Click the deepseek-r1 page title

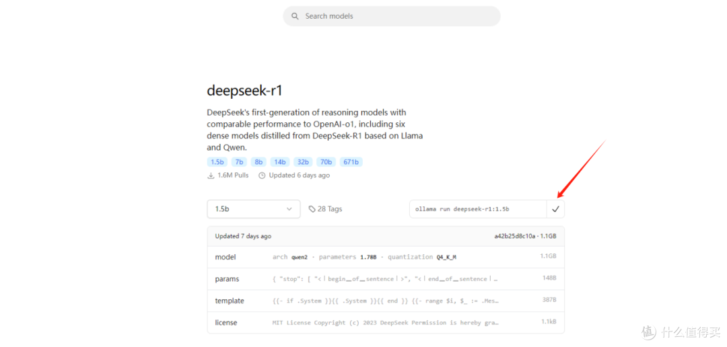(244, 91)
